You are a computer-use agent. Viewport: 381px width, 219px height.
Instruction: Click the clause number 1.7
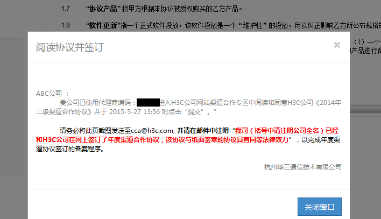65,9
